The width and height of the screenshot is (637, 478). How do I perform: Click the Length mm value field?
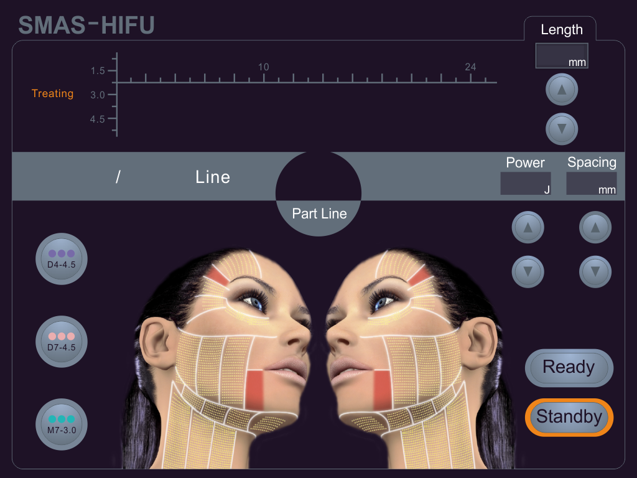(x=562, y=55)
